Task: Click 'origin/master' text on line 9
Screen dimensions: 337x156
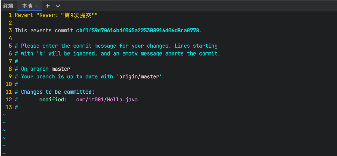Action: [140, 76]
